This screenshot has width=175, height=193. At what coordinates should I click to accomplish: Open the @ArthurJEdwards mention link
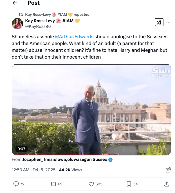(x=74, y=37)
